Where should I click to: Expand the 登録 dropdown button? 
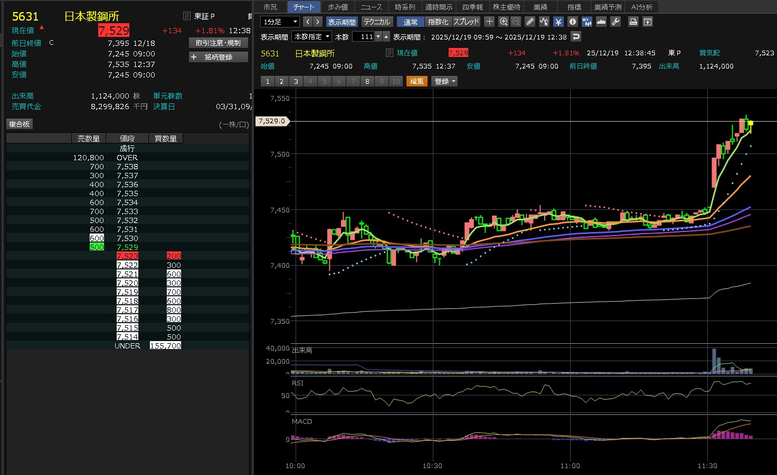tap(444, 81)
